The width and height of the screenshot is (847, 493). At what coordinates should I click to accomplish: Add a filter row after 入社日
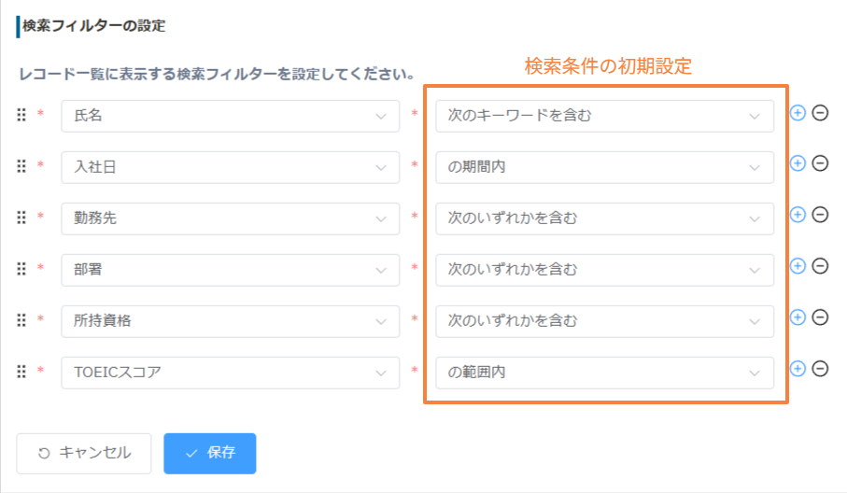point(798,163)
